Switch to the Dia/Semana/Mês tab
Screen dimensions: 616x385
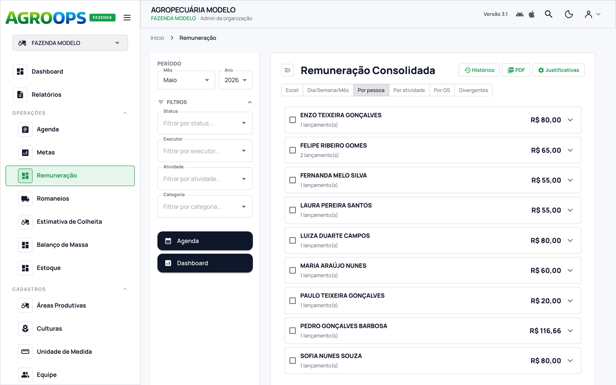point(328,90)
